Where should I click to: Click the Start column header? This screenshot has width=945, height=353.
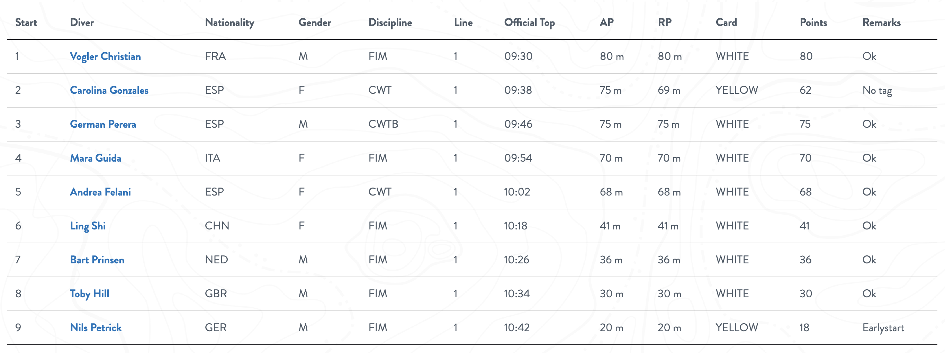pos(26,23)
